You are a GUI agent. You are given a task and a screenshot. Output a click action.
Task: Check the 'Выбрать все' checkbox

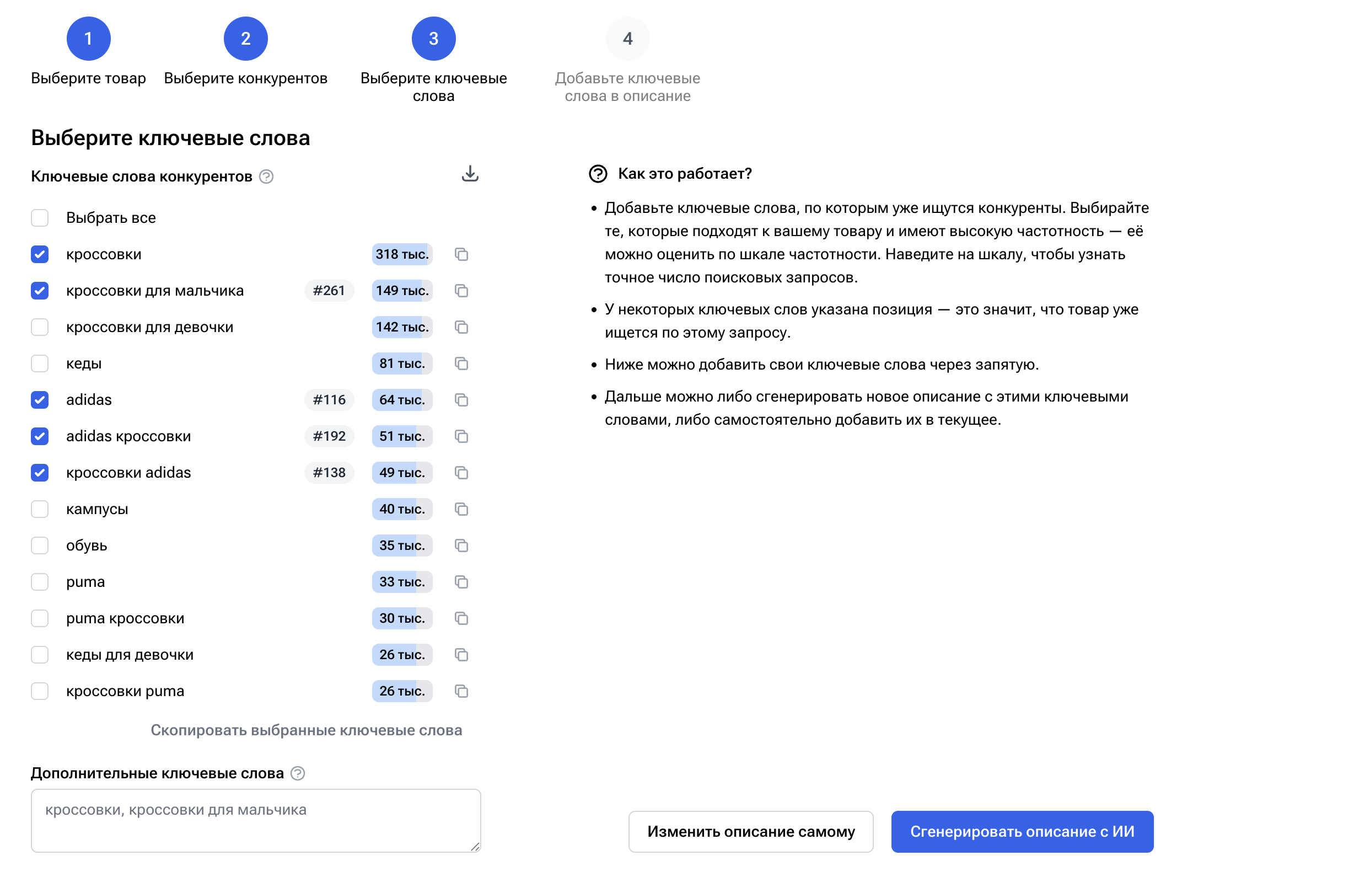click(40, 218)
